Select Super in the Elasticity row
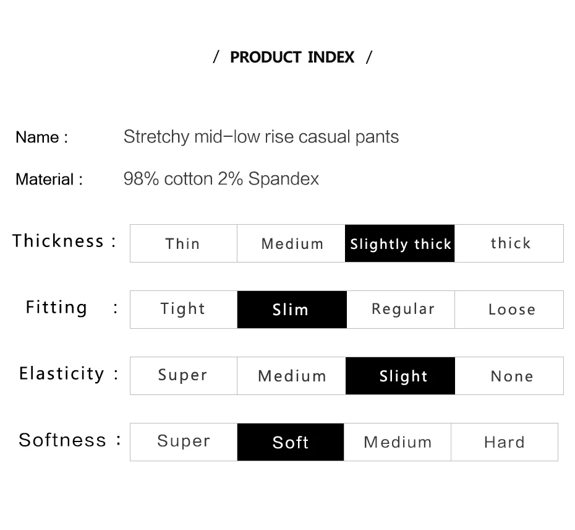Image resolution: width=575 pixels, height=530 pixels. [x=184, y=375]
